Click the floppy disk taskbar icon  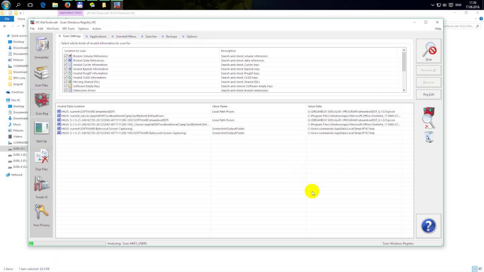point(79,5)
